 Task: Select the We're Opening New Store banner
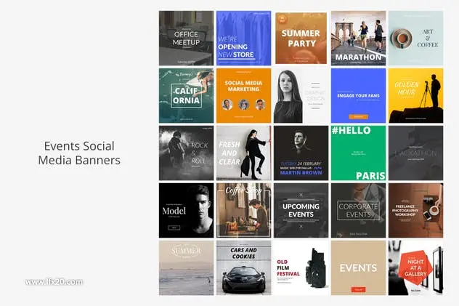(x=243, y=38)
